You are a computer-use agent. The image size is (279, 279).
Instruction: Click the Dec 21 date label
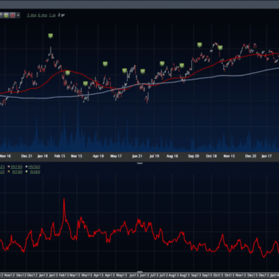pos(27,156)
